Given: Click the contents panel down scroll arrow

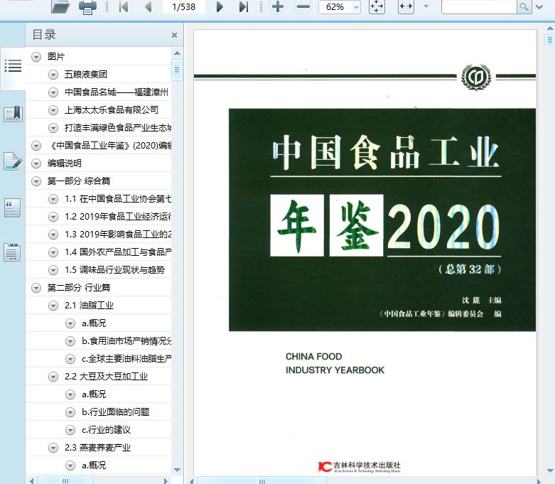Looking at the screenshot, I should 177,470.
